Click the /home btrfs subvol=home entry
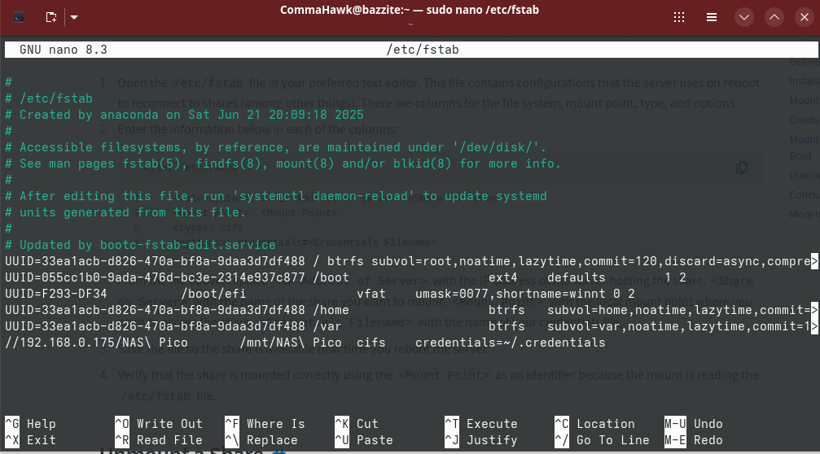Image resolution: width=820 pixels, height=454 pixels. (x=411, y=310)
